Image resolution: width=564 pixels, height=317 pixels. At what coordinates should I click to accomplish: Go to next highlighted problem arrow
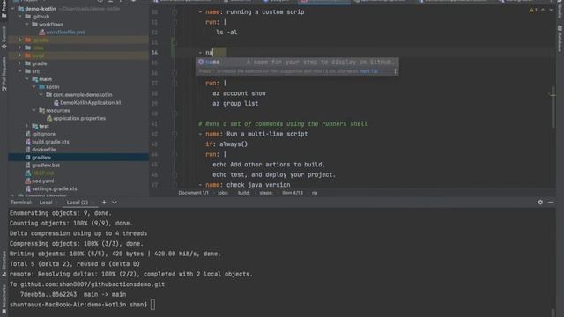[x=551, y=10]
